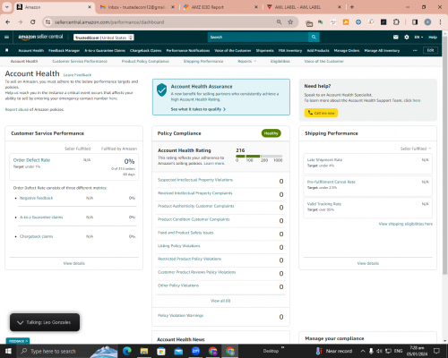The height and width of the screenshot is (358, 448).
Task: Go to Performance Notifications in favorites bar
Action: coord(188,50)
